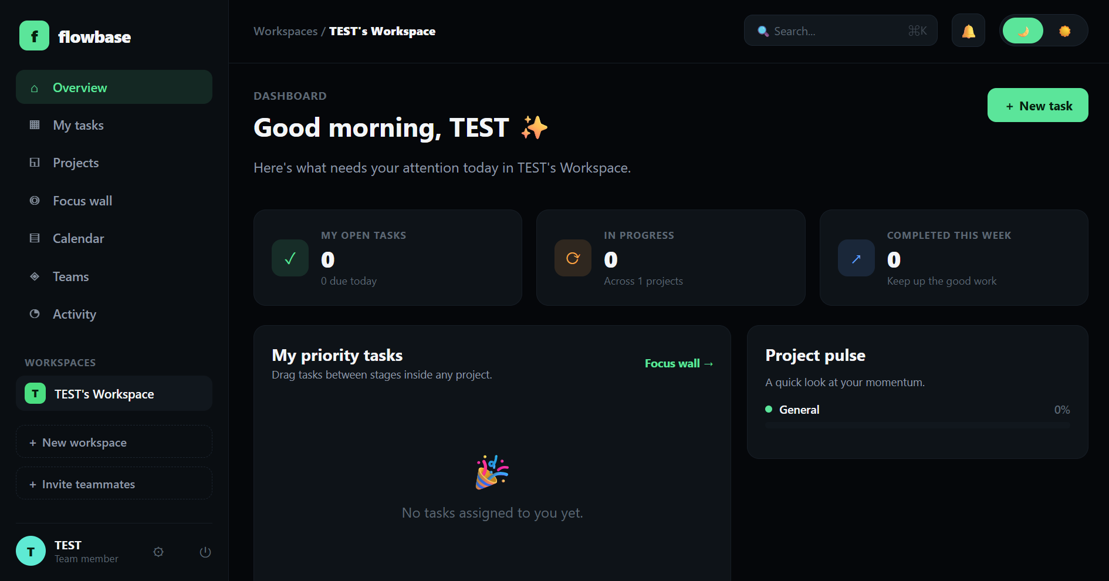
Task: Open the My Open Tasks card
Action: pos(387,258)
